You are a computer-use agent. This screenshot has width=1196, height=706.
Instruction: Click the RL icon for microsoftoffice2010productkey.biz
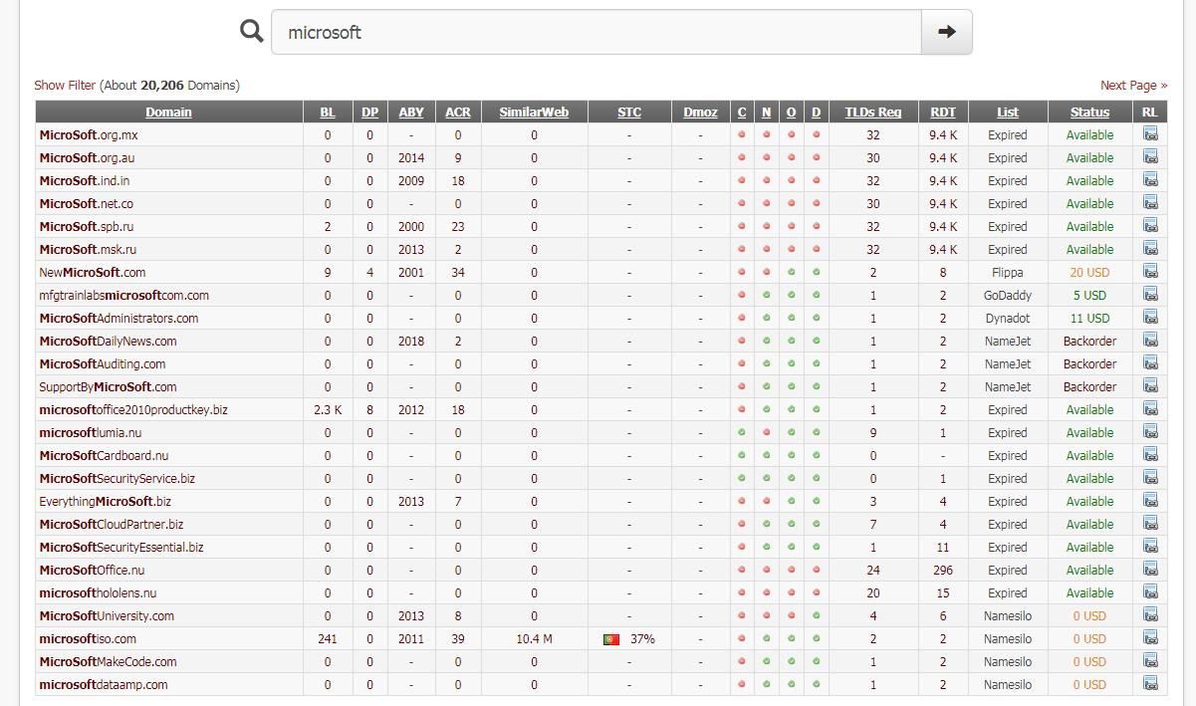pos(1150,409)
